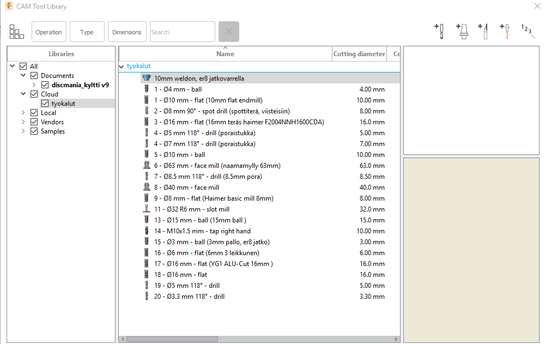
Task: Click the Dimensions filter button
Action: click(127, 32)
